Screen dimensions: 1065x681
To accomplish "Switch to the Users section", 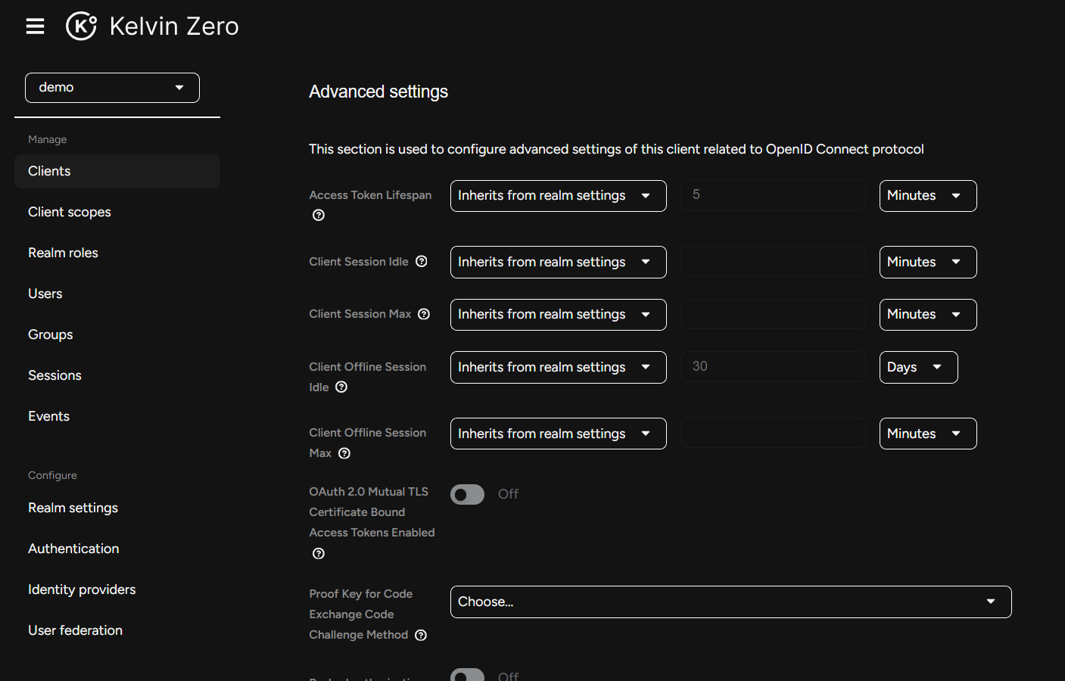I will pos(45,294).
